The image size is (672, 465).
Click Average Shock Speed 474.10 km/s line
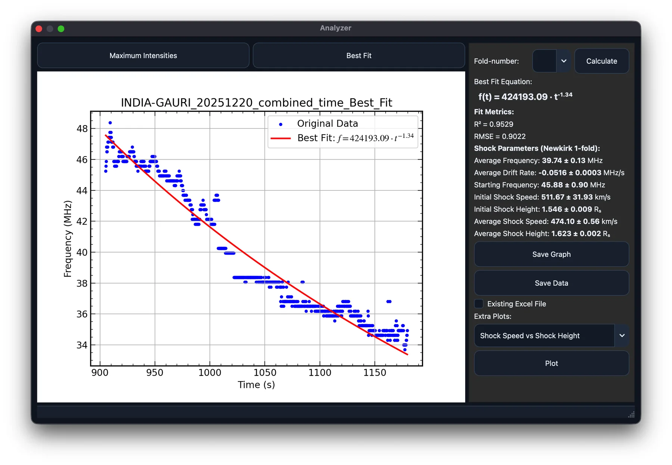click(545, 221)
